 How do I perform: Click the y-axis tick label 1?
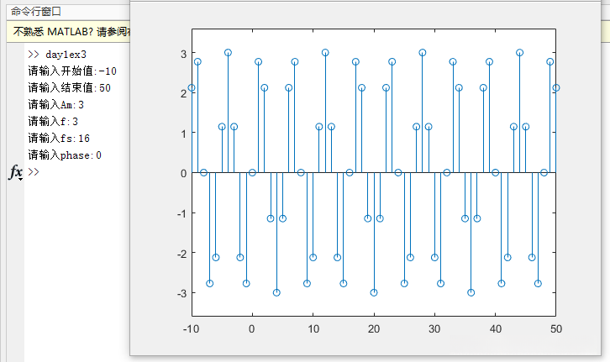point(184,134)
